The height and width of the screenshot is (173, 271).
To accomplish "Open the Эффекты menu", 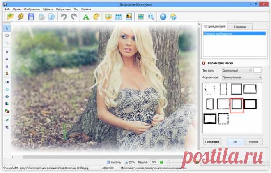I will (x=48, y=9).
